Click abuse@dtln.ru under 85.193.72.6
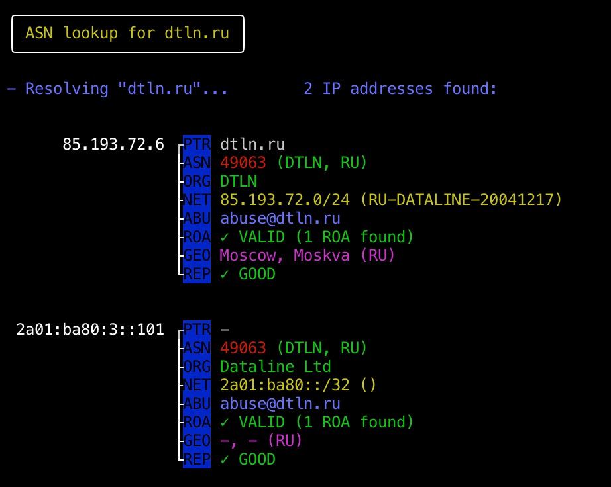Image resolution: width=611 pixels, height=487 pixels. (x=280, y=218)
